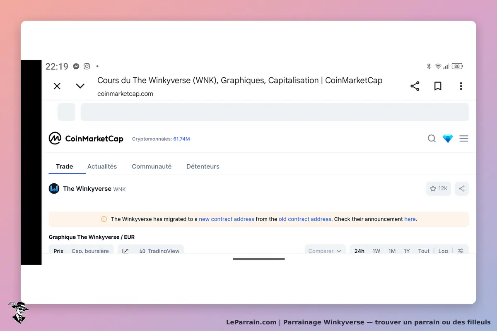Tap the Bluetooth status icon
Screen dimensions: 497x331
tap(429, 66)
